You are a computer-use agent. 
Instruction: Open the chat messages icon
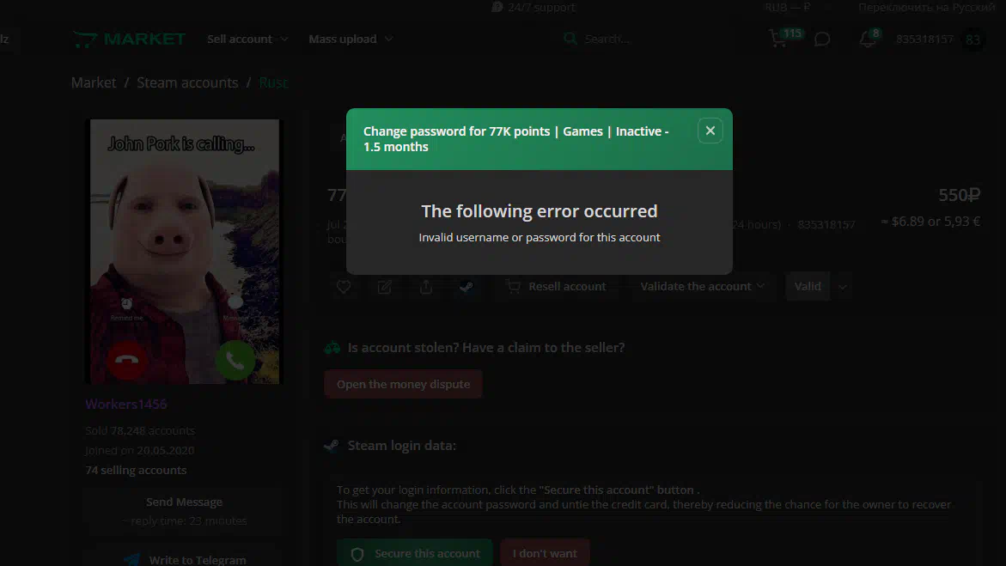pos(822,40)
